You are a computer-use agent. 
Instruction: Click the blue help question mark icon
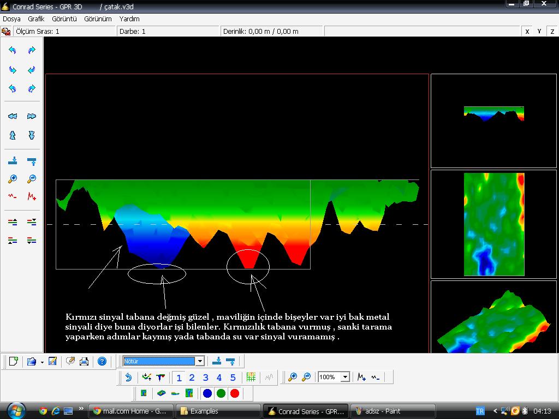pyautogui.click(x=102, y=361)
